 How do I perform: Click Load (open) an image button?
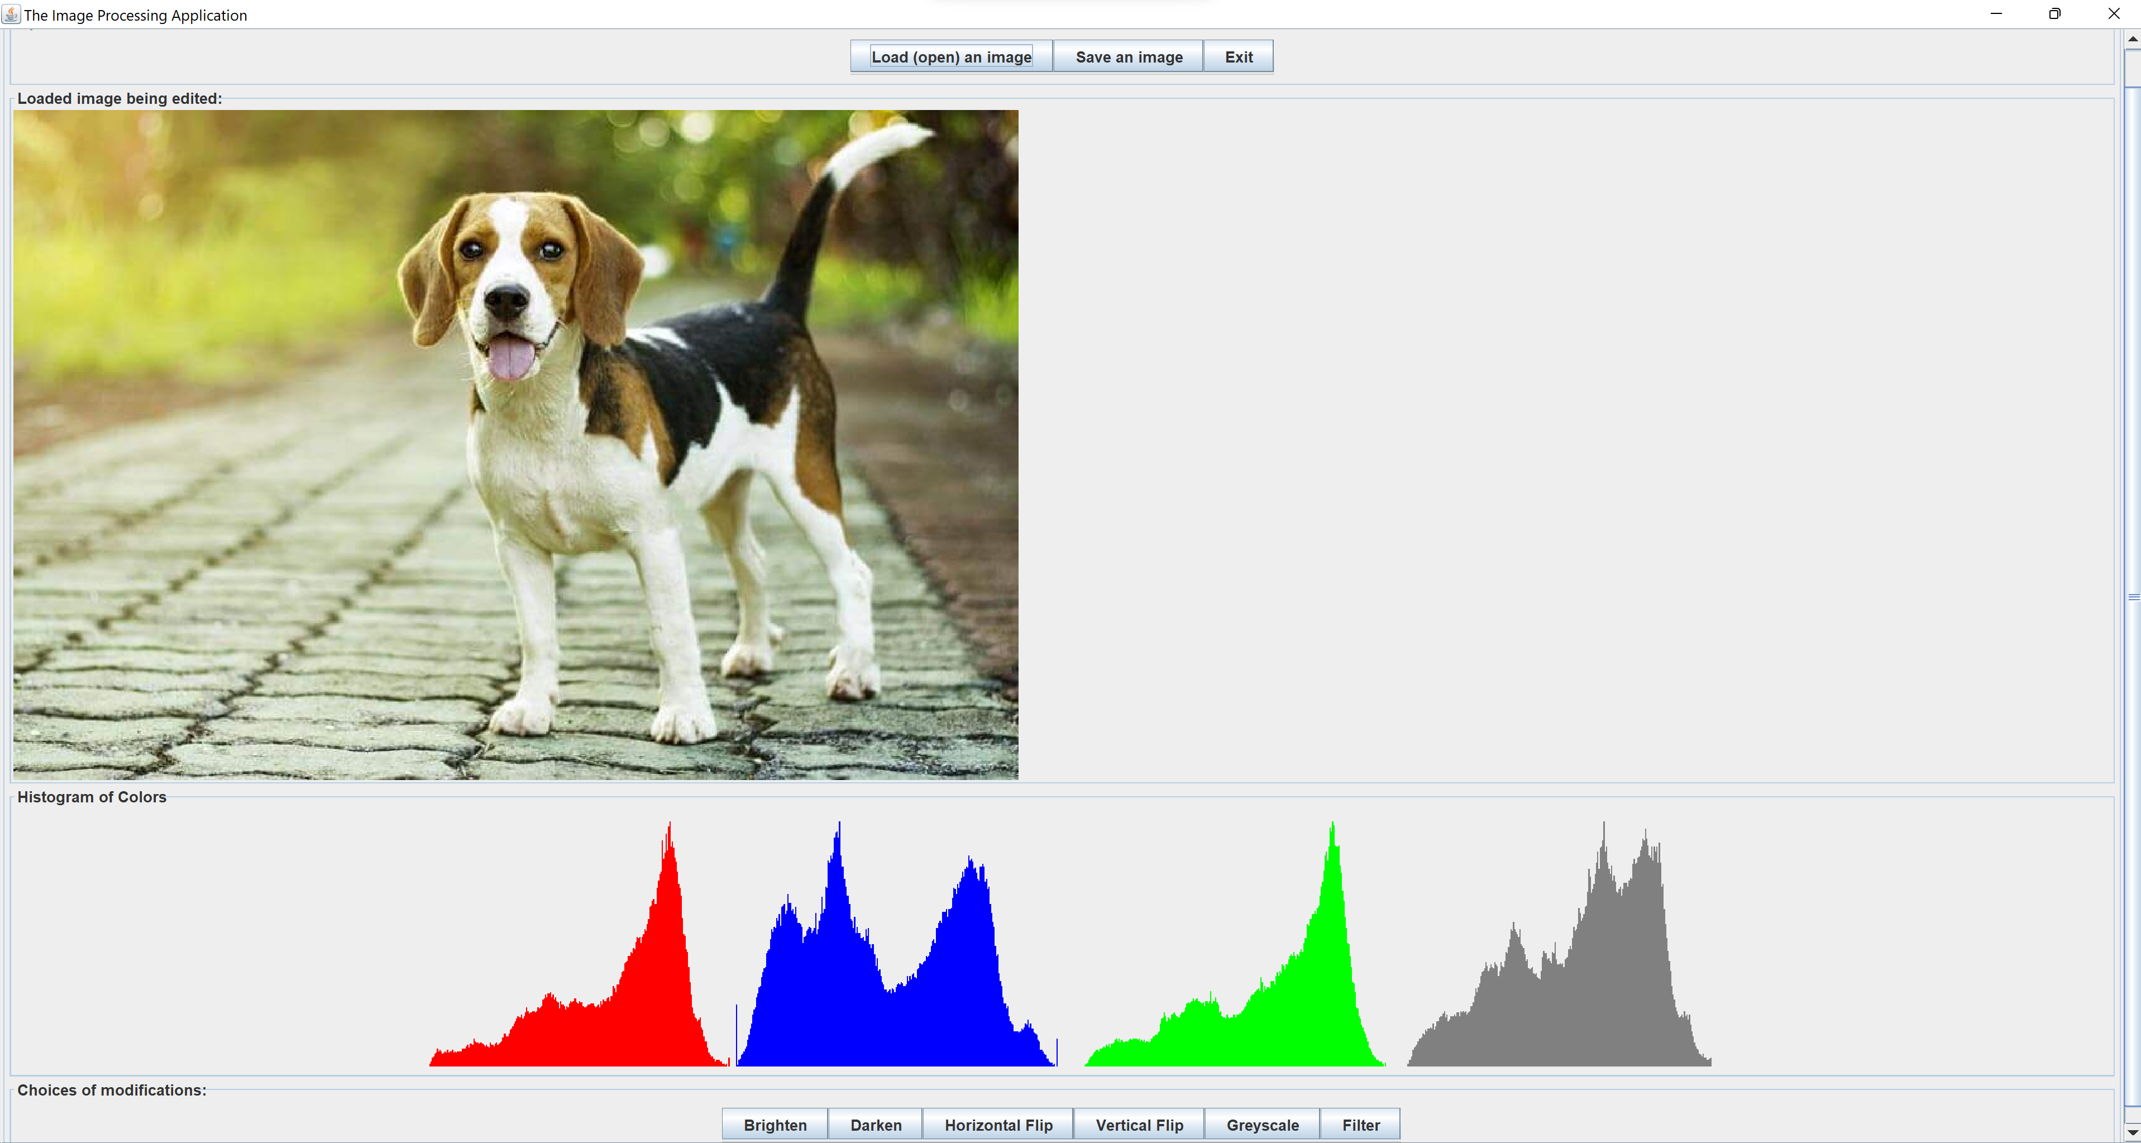pyautogui.click(x=951, y=56)
